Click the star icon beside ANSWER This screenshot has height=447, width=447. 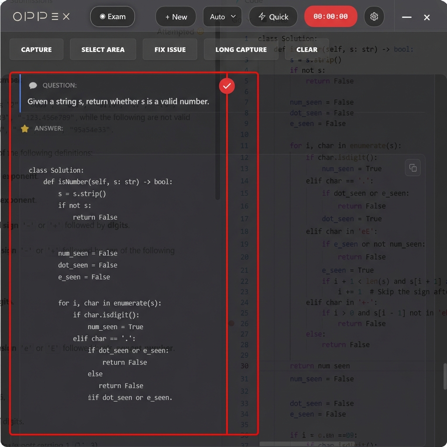pyautogui.click(x=25, y=128)
